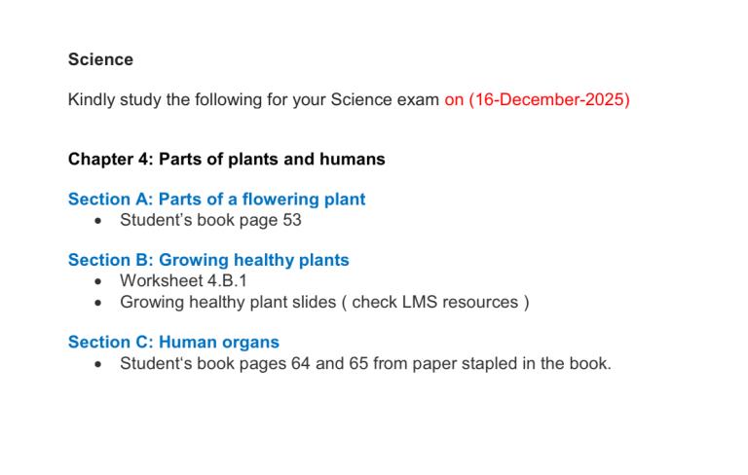Click "Kindly study the following" intro text
The image size is (748, 475).
point(165,100)
